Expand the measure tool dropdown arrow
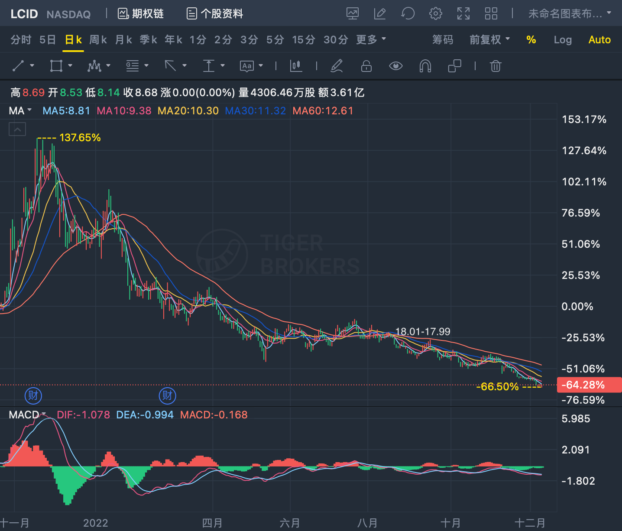Screen dimensions: 622x531 coord(223,65)
